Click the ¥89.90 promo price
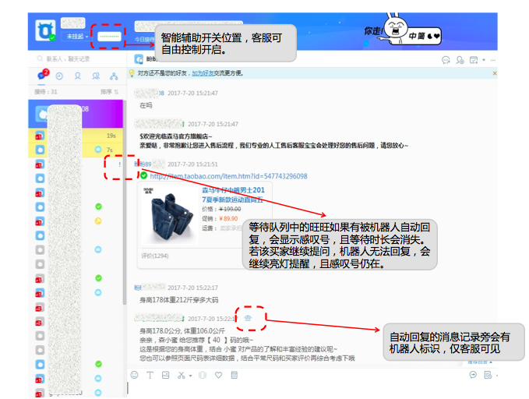Screen dimensions: 529x399 tap(228, 218)
